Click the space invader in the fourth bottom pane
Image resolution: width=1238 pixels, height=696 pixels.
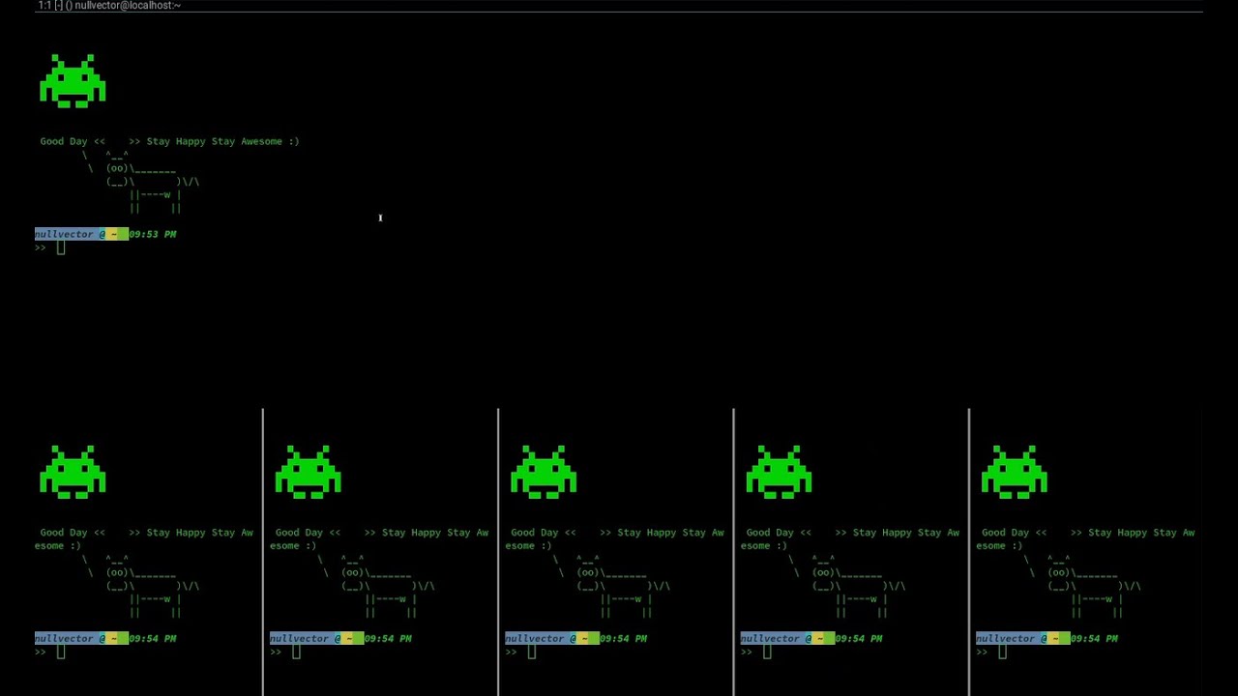click(x=779, y=472)
